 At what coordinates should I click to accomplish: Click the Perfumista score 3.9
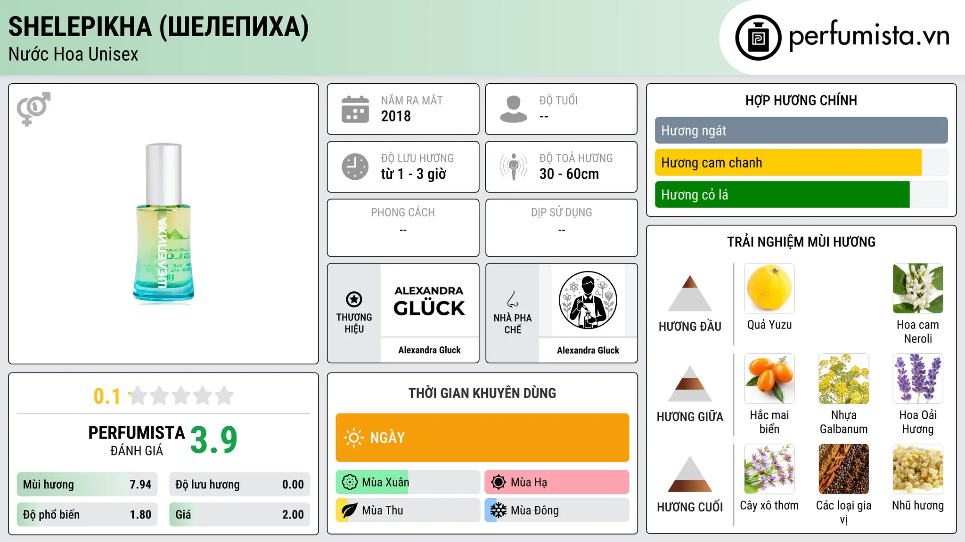pos(213,440)
